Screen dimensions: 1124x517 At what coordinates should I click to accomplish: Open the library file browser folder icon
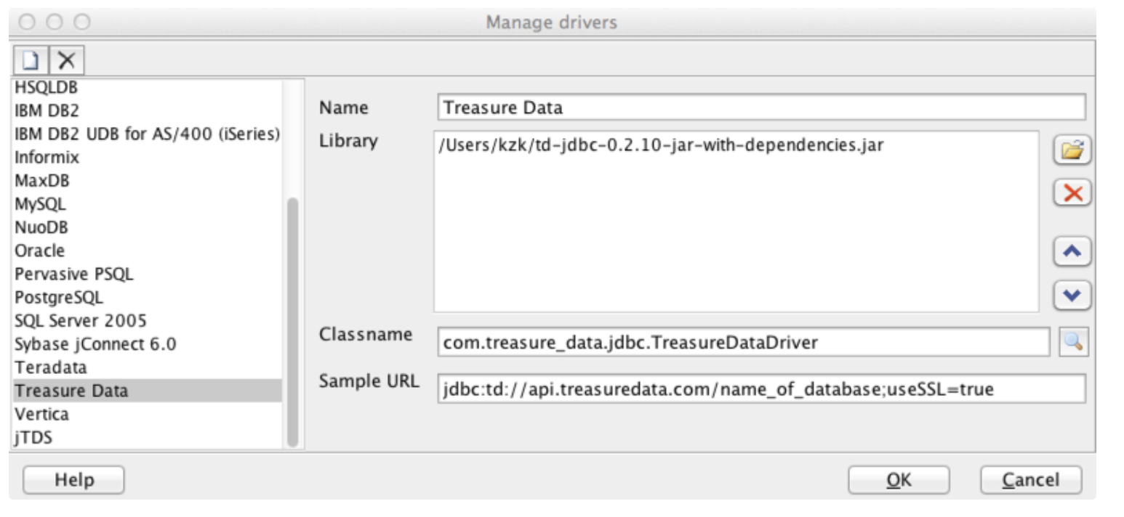tap(1072, 151)
